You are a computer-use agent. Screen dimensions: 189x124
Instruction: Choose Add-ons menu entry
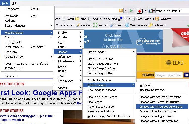27,21
